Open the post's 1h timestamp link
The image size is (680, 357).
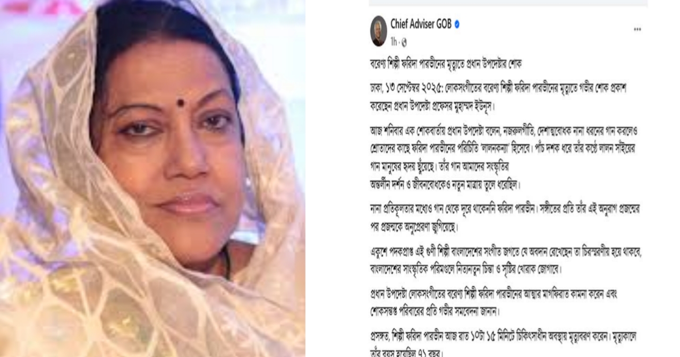394,42
